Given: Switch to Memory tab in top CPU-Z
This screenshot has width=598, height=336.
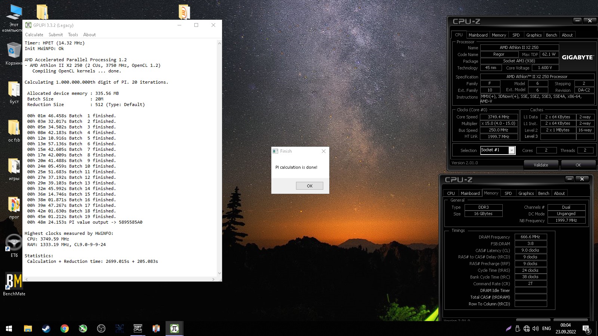Looking at the screenshot, I should [x=499, y=35].
